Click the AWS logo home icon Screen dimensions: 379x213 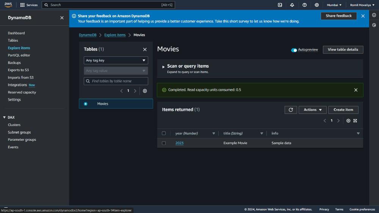[x=8, y=5]
